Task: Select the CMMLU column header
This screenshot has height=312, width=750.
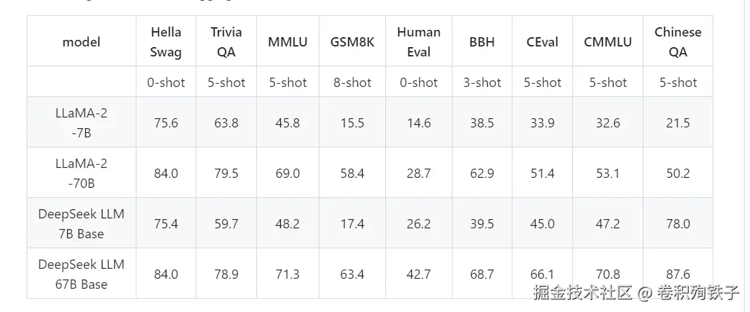Action: (608, 42)
